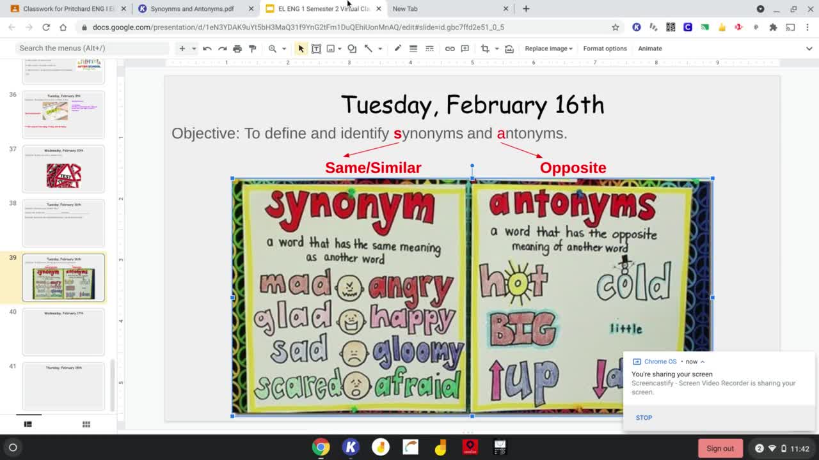Open the Chrome three-dot menu
The image size is (819, 460).
click(x=808, y=27)
